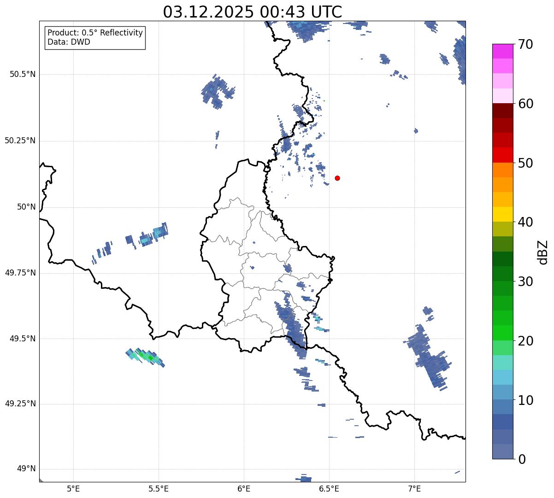The height and width of the screenshot is (498, 554).
Task: Click the red radar site marker
Action: click(337, 178)
